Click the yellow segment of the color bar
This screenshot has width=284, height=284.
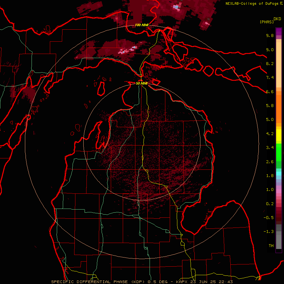(x=279, y=135)
